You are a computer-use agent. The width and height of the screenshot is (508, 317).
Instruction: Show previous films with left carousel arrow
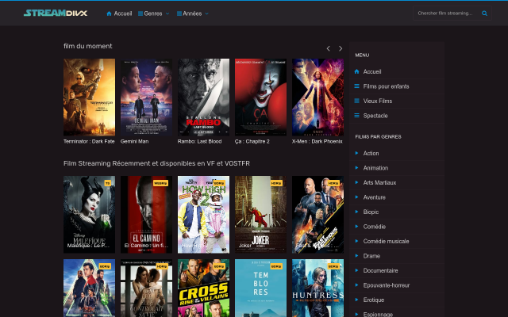(328, 48)
